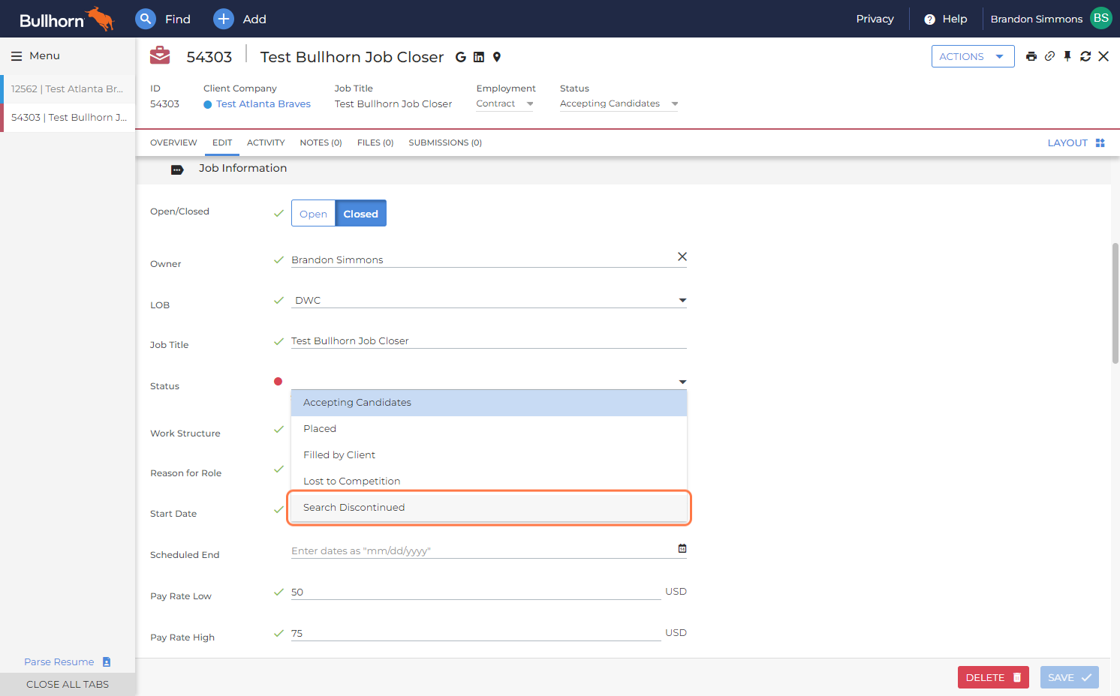The height and width of the screenshot is (696, 1120).
Task: Click the DELETE button
Action: [x=993, y=677]
